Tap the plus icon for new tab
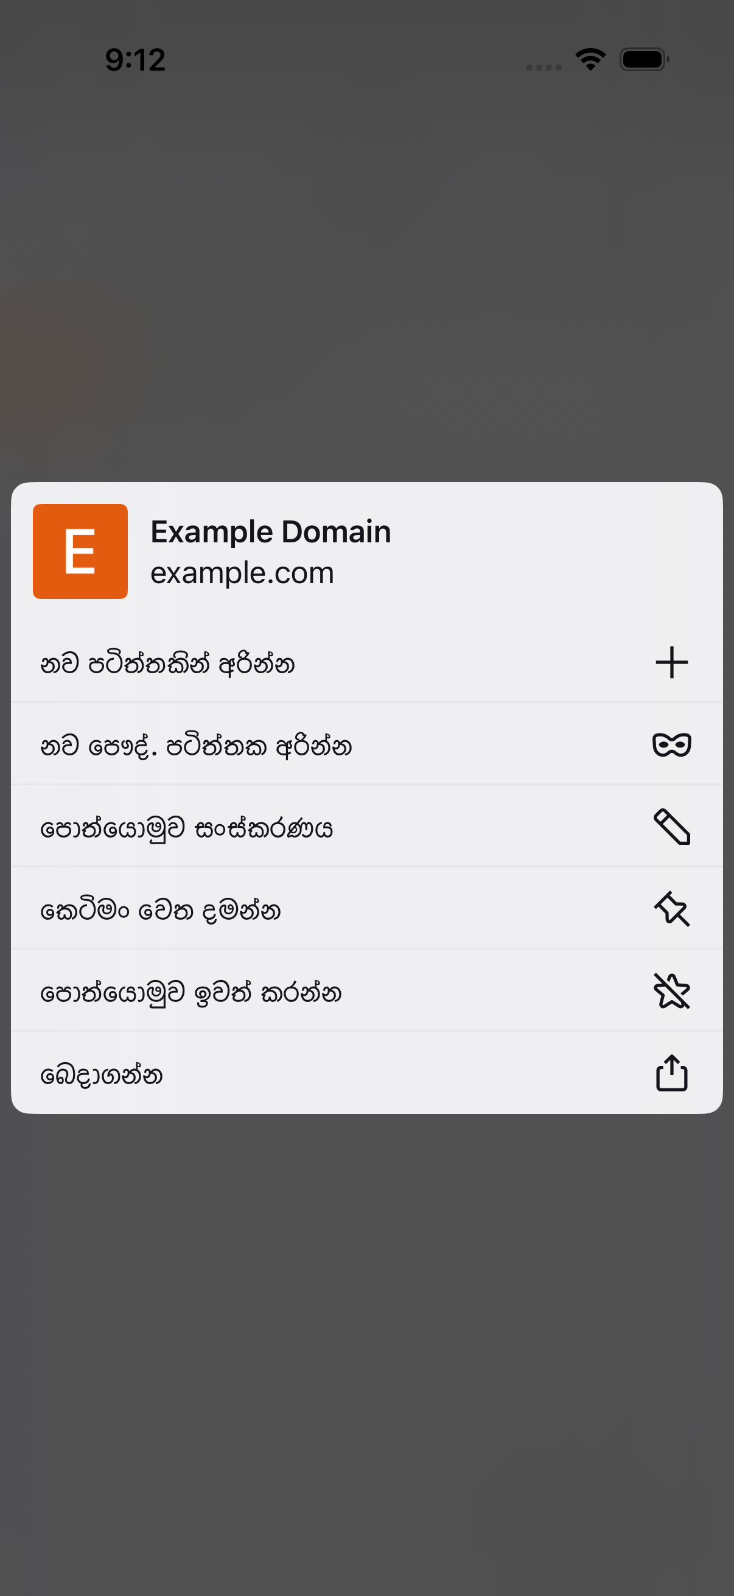This screenshot has height=1596, width=734. pos(671,662)
